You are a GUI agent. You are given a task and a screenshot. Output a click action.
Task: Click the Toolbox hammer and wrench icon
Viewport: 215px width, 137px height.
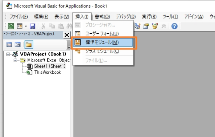click(163, 26)
